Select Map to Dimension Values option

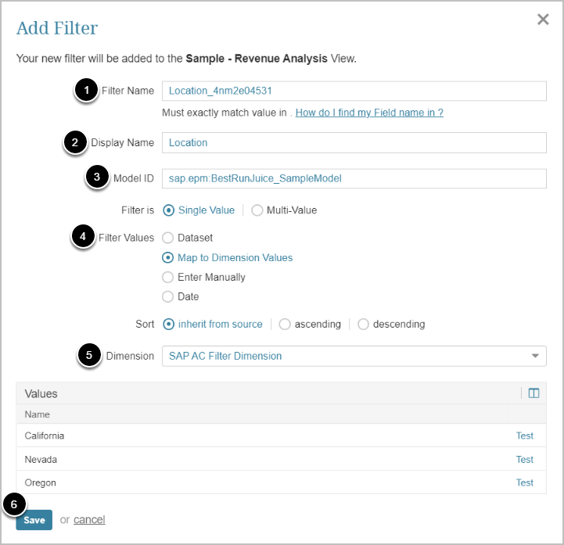coord(167,257)
